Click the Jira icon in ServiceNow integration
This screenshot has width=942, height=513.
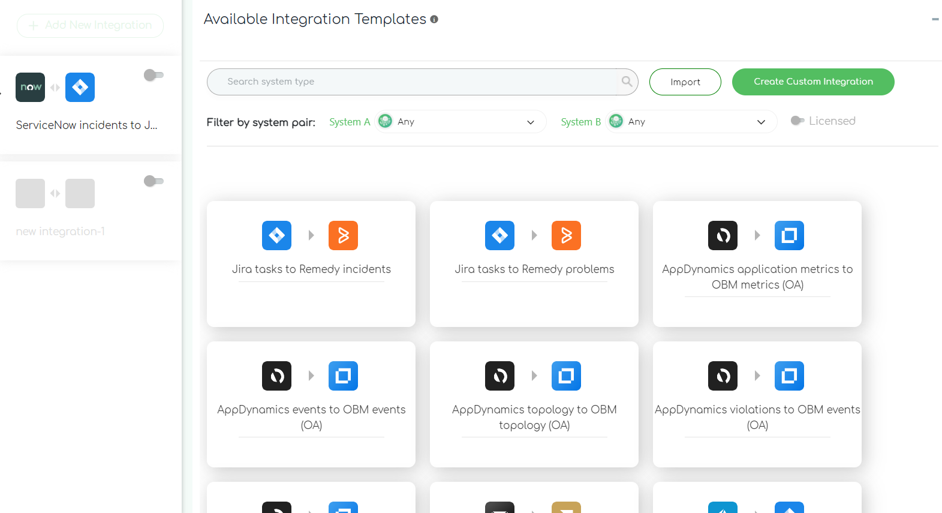coord(80,87)
